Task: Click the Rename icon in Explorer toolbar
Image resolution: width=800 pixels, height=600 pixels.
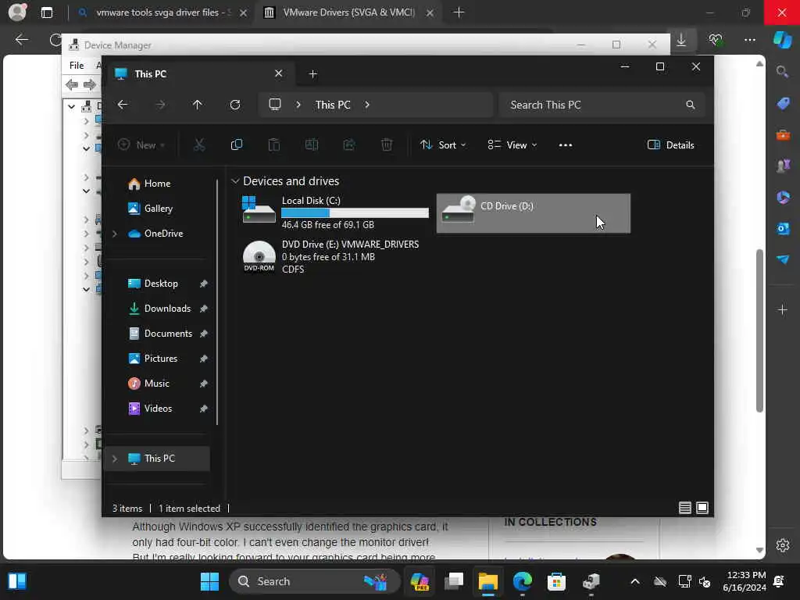Action: 311,145
